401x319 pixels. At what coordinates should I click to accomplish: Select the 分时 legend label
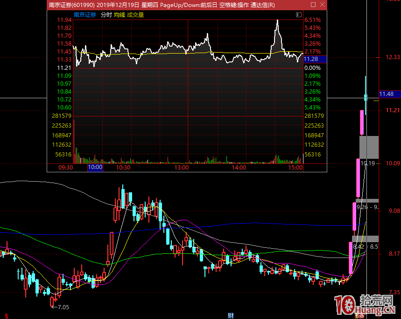pos(106,15)
